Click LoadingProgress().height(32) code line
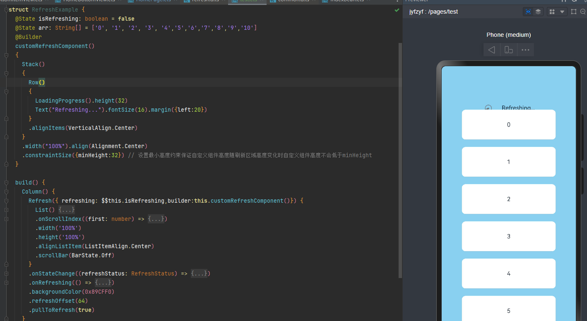587x321 pixels. tap(82, 101)
